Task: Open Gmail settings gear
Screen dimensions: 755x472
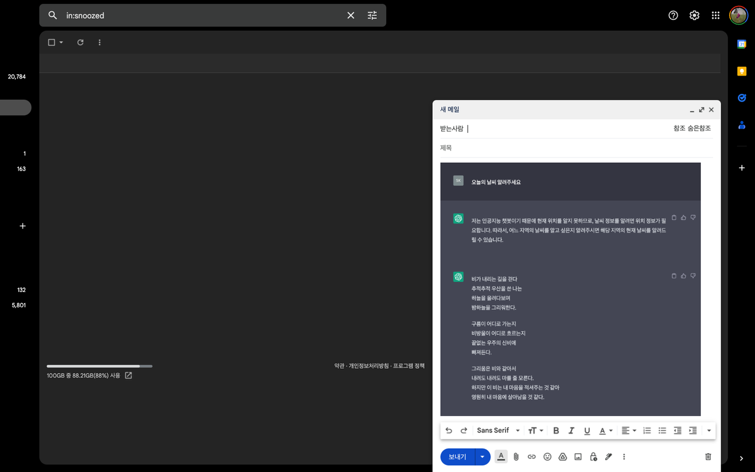Action: pos(695,15)
